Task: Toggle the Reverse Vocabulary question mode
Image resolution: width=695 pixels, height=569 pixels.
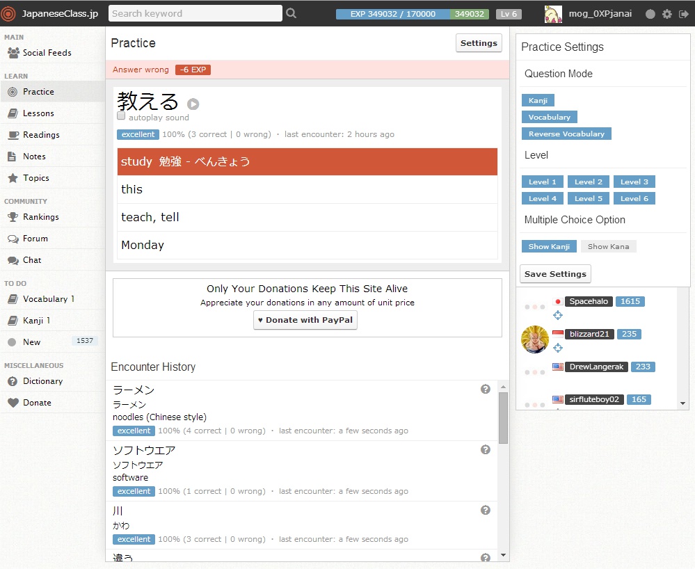Action: click(x=566, y=134)
